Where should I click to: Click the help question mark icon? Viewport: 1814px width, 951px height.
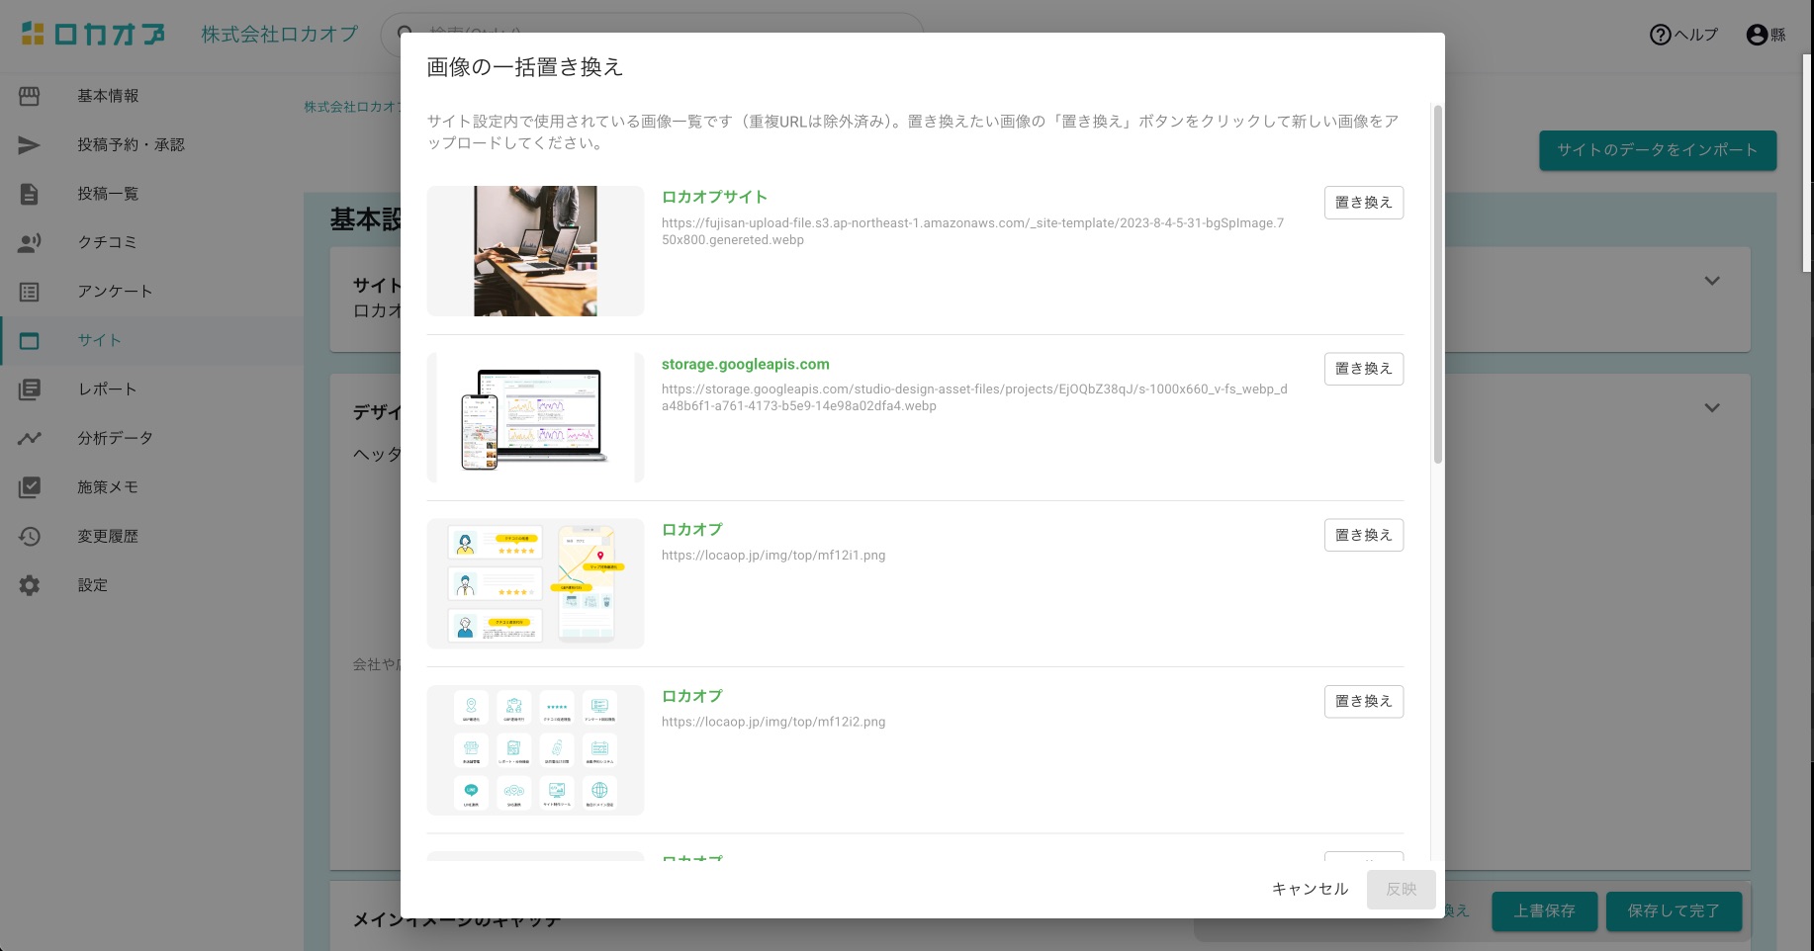click(x=1660, y=35)
